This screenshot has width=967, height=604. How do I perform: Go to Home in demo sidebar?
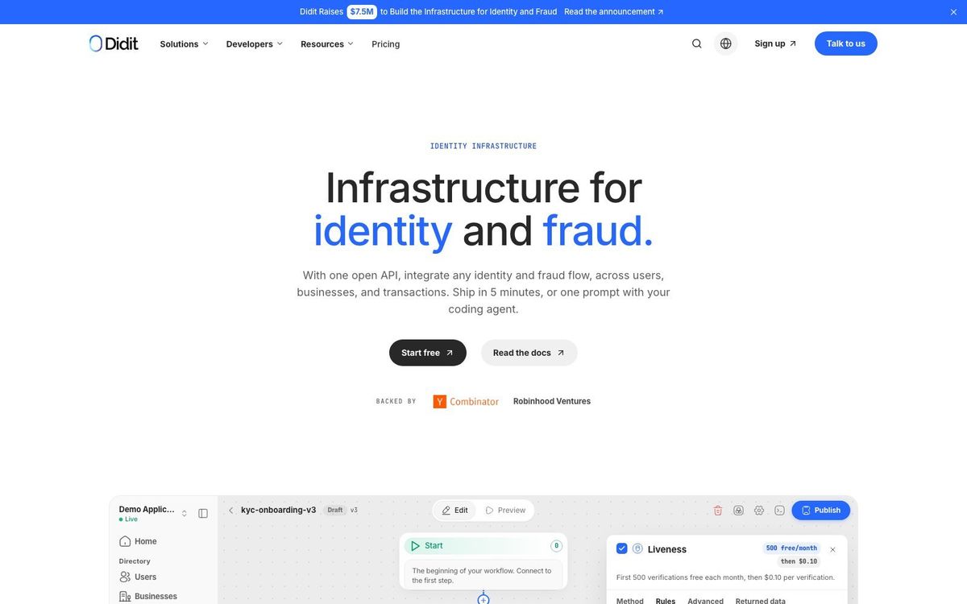click(138, 541)
